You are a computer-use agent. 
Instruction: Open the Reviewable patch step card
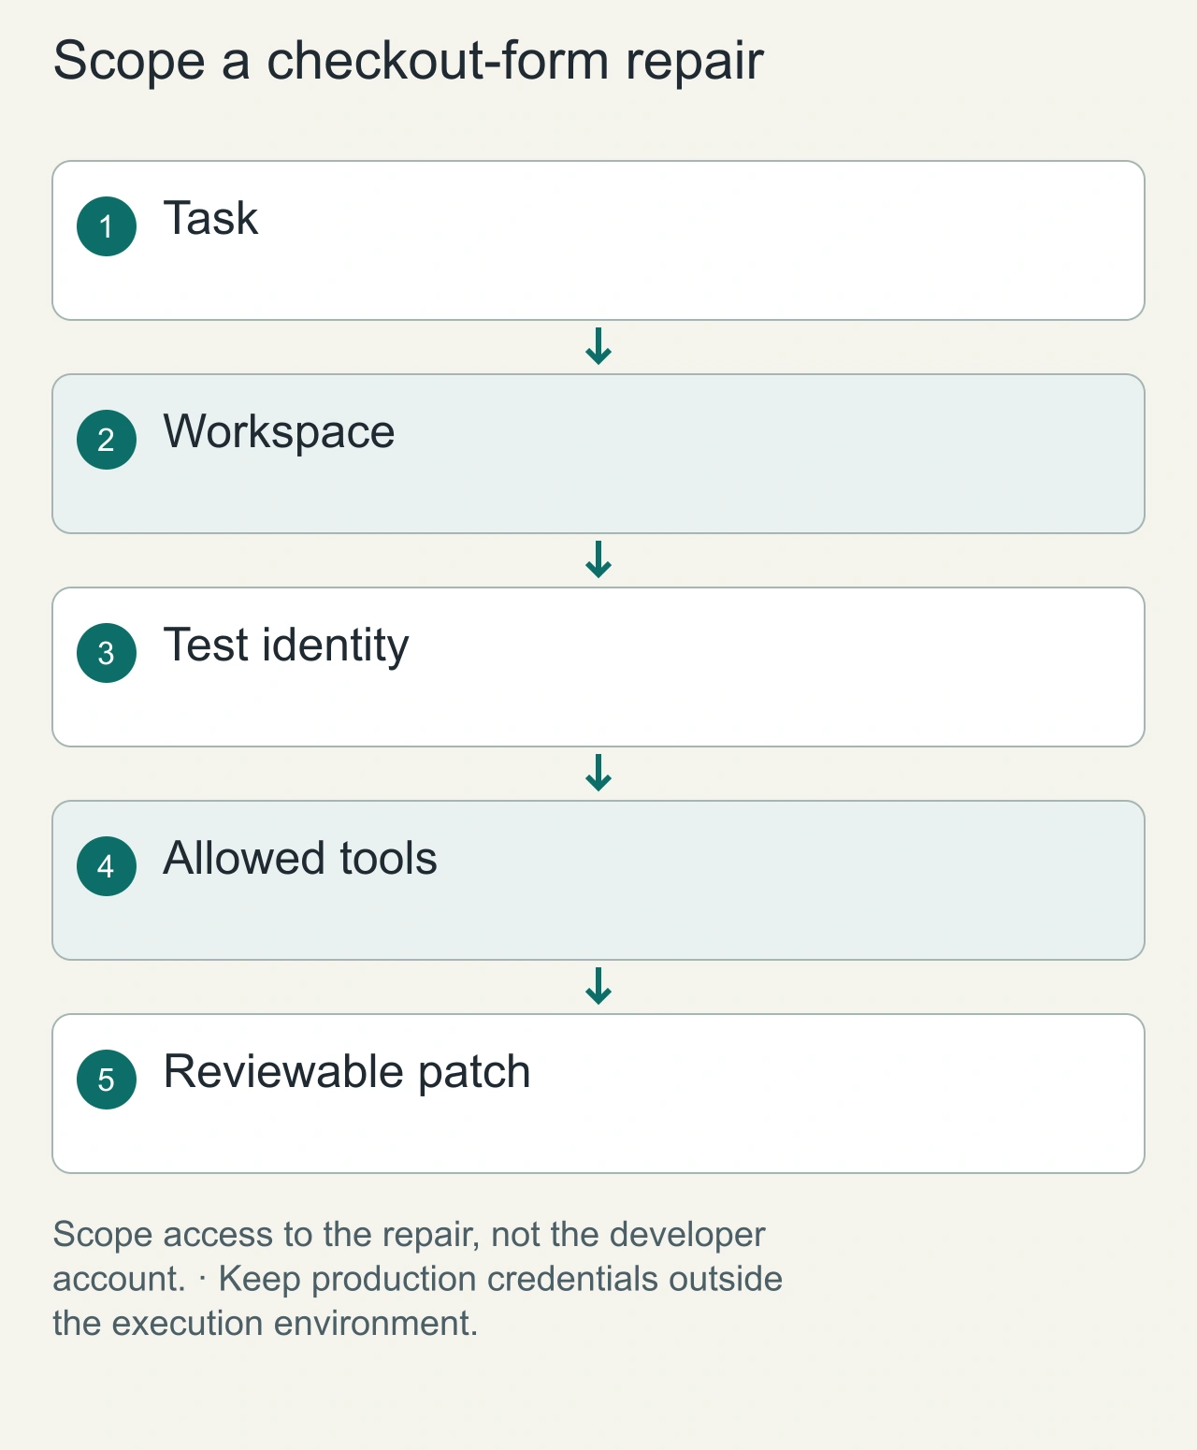point(598,1094)
